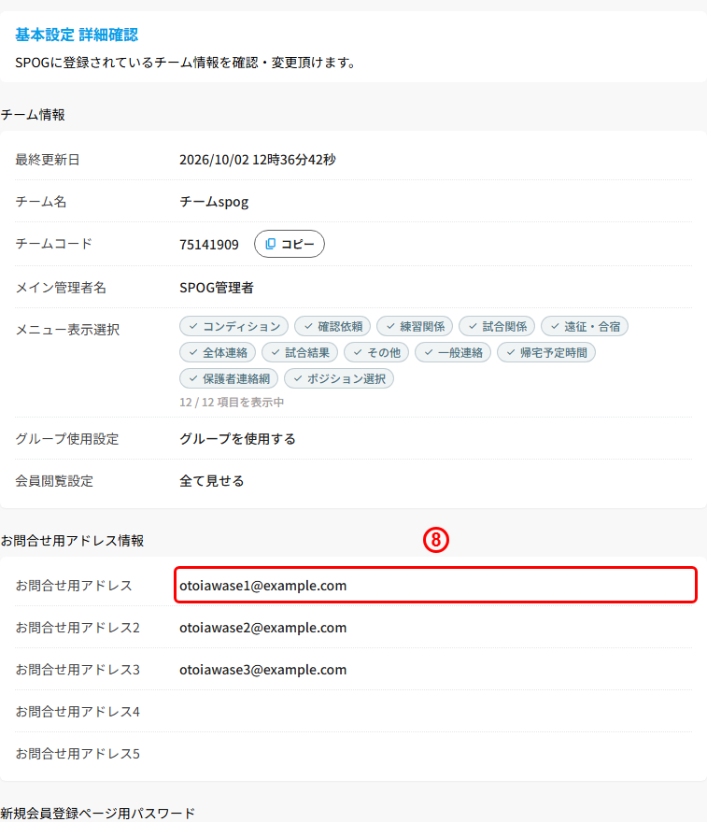Click the 基本設定 詳細確認 heading
Screen dimensions: 707x822
coord(77,35)
